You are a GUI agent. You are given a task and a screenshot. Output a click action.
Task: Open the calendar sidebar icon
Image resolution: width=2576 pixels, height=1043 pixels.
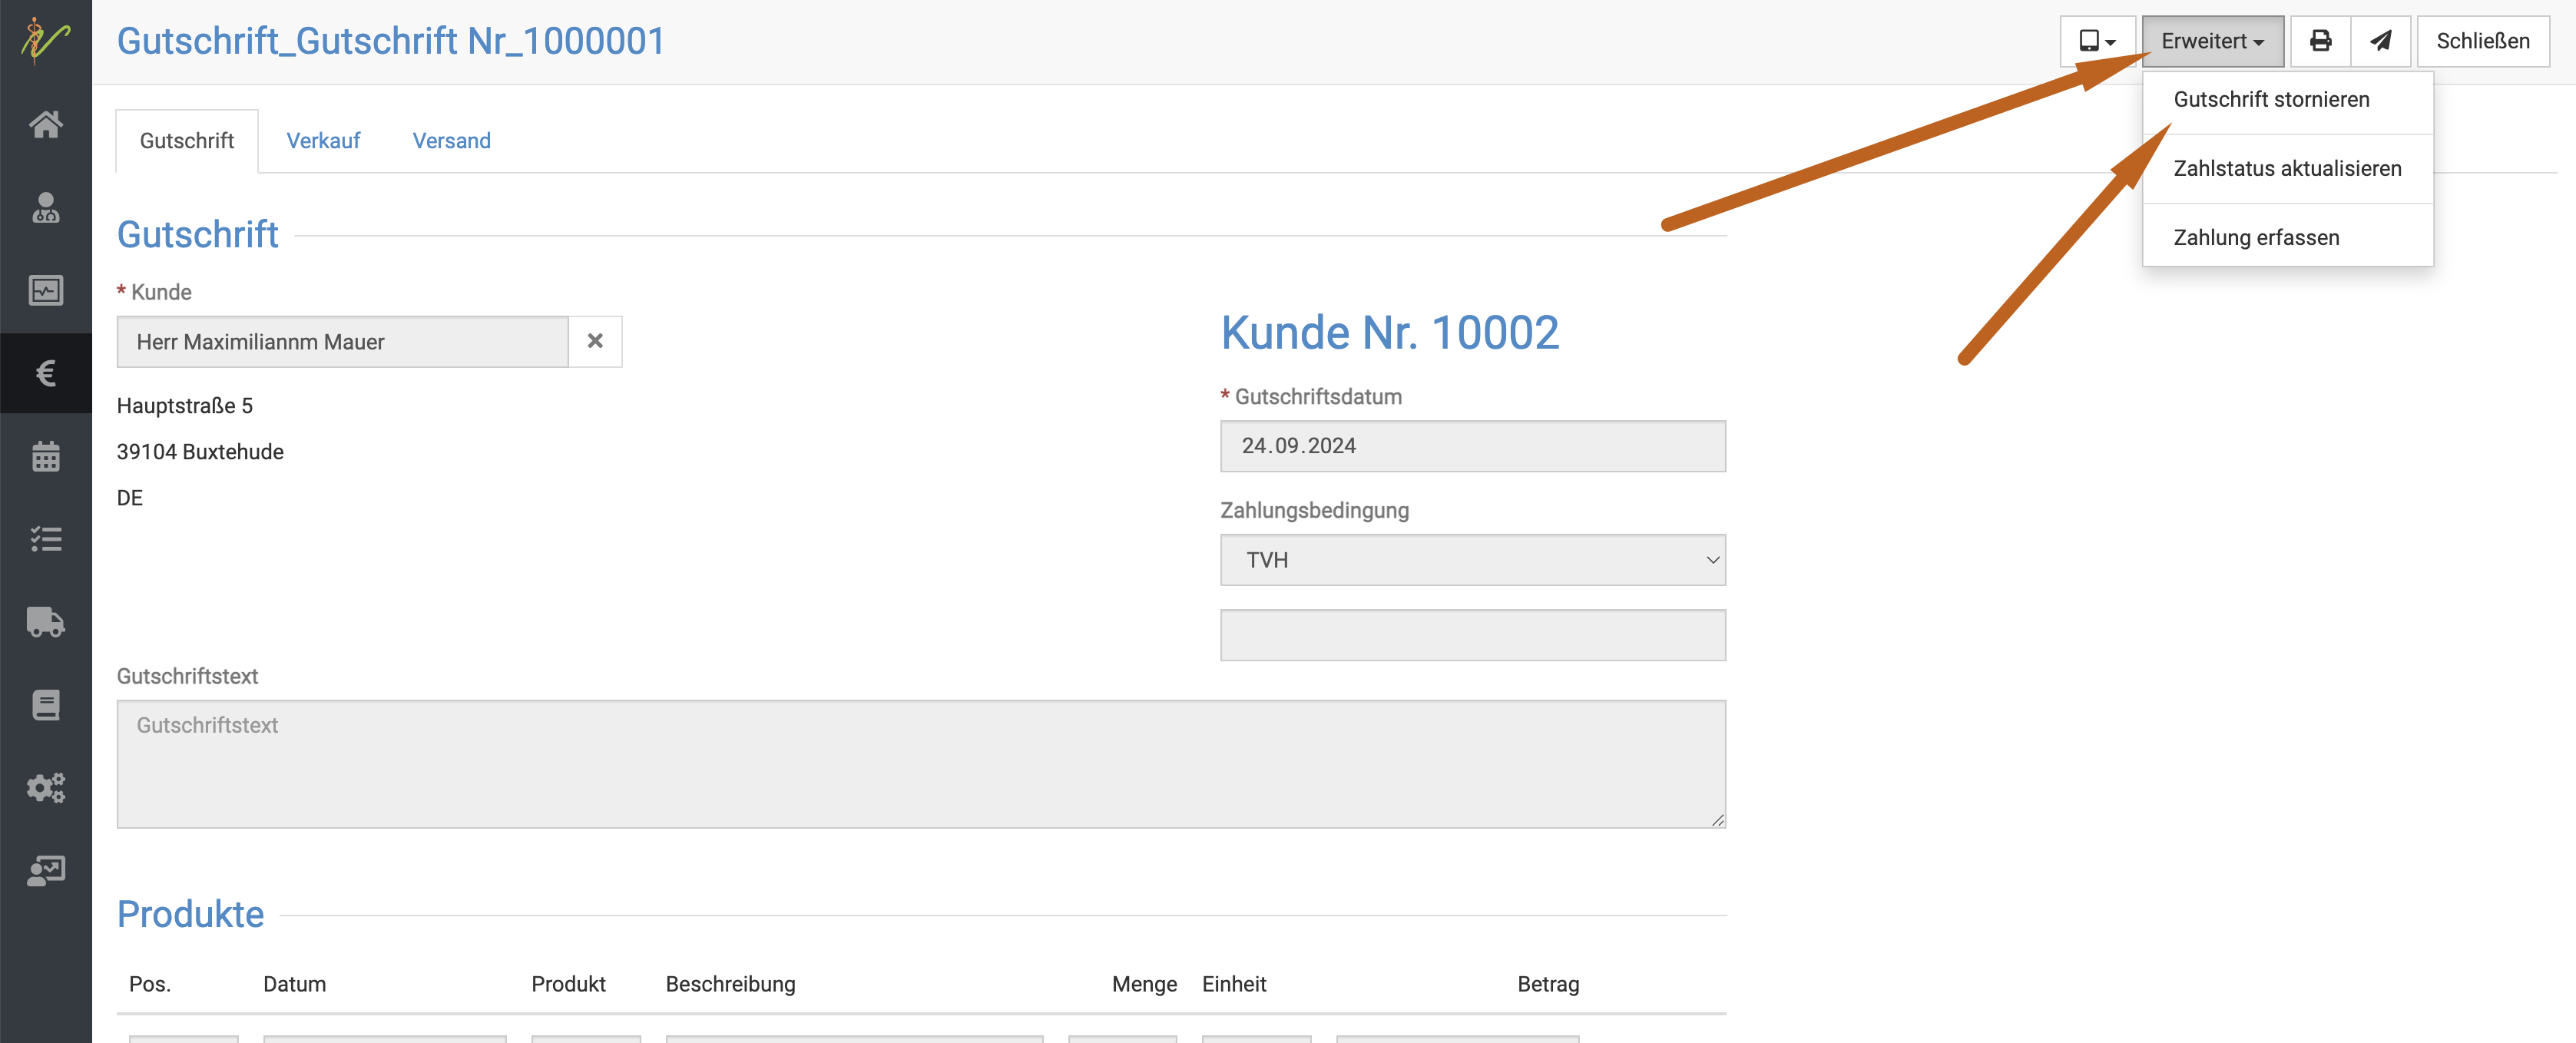(45, 456)
